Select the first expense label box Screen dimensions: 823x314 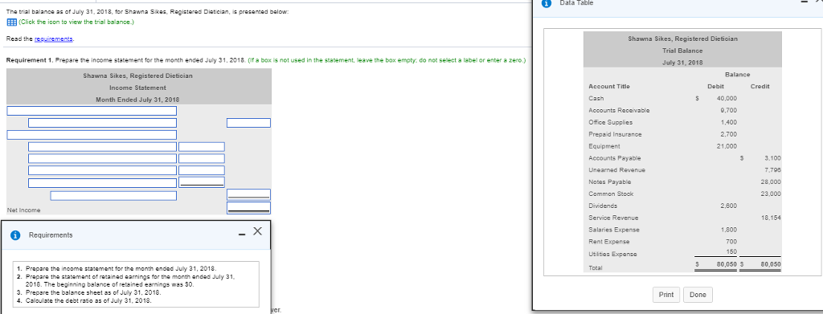point(102,146)
